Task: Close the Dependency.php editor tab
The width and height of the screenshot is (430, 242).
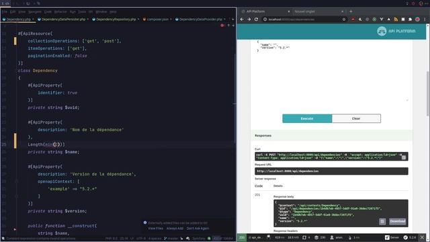Action: pos(33,19)
